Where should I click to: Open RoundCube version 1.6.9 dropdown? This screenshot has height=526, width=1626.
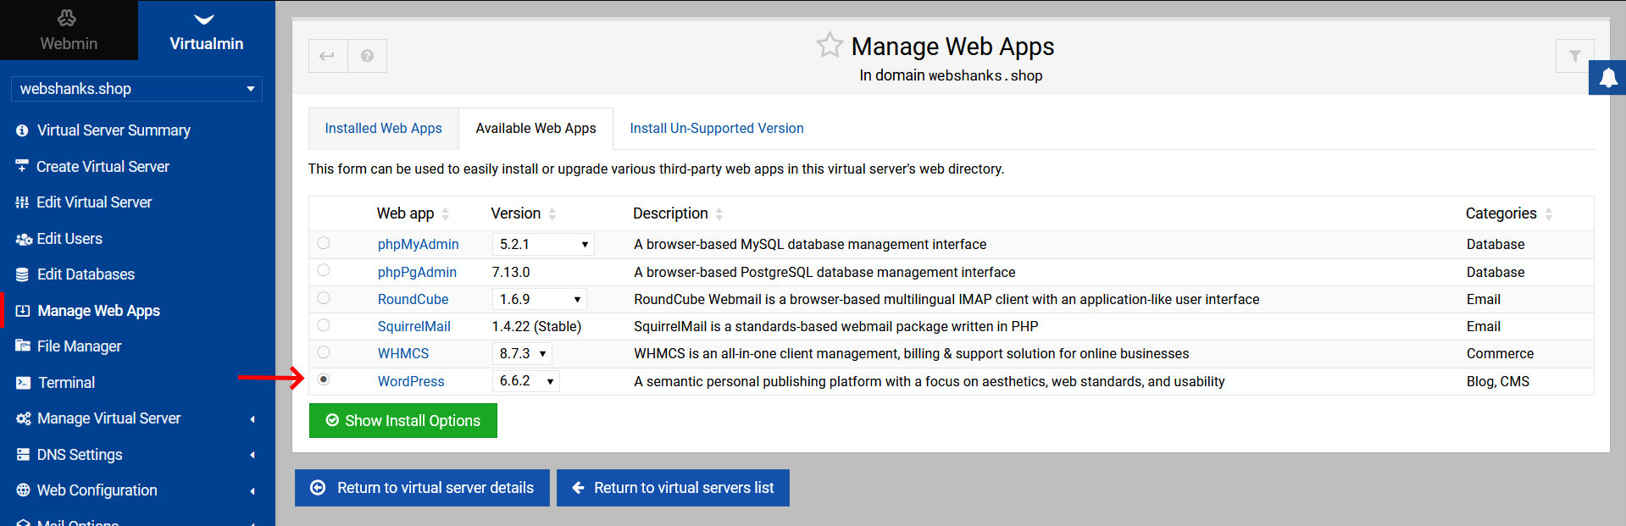(x=539, y=299)
